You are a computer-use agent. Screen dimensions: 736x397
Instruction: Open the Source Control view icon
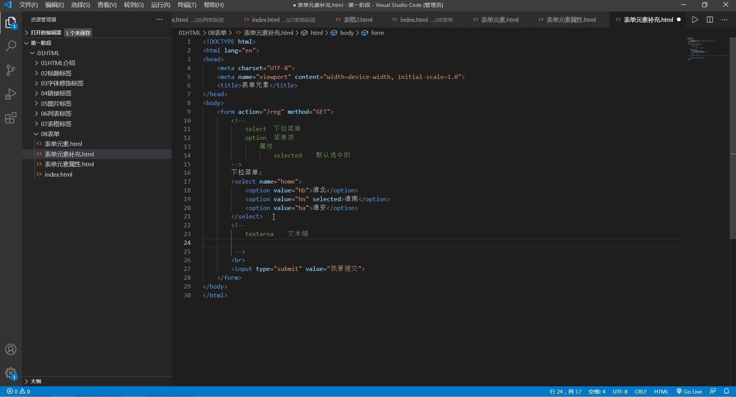(x=11, y=70)
